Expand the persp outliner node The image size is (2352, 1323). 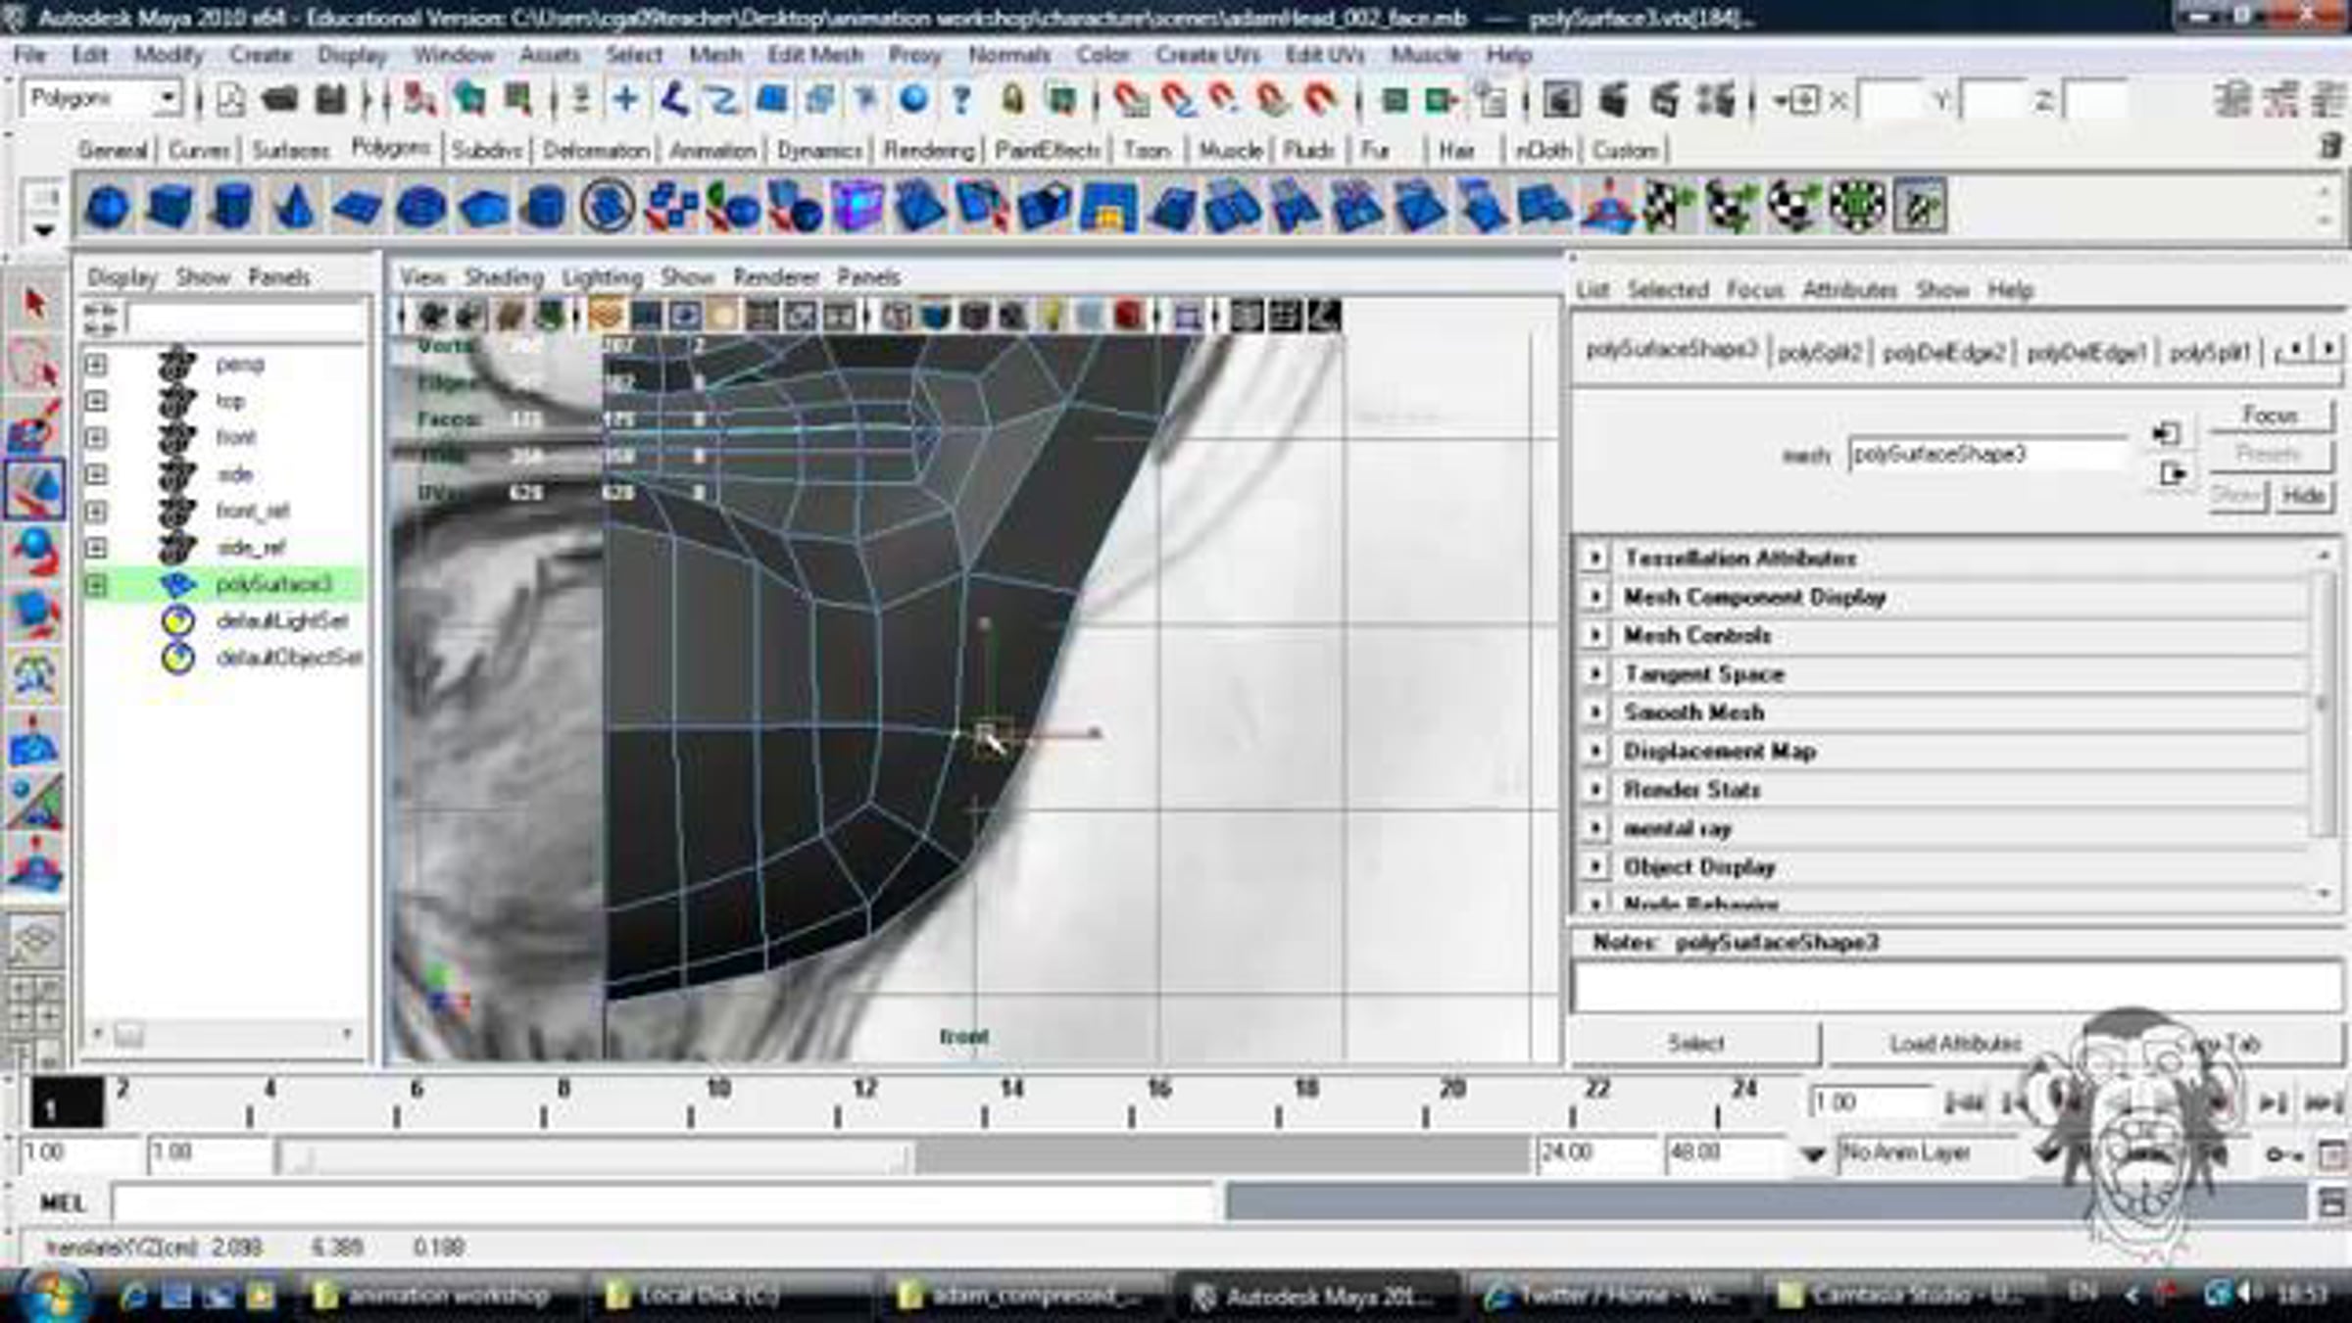point(95,365)
